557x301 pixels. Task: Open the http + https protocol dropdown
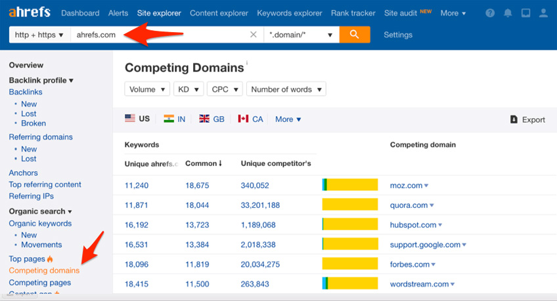pyautogui.click(x=39, y=35)
